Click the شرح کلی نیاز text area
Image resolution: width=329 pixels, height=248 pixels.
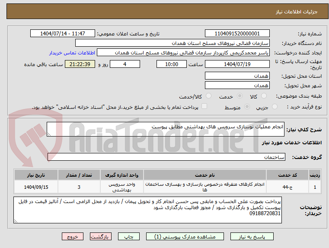point(166,129)
